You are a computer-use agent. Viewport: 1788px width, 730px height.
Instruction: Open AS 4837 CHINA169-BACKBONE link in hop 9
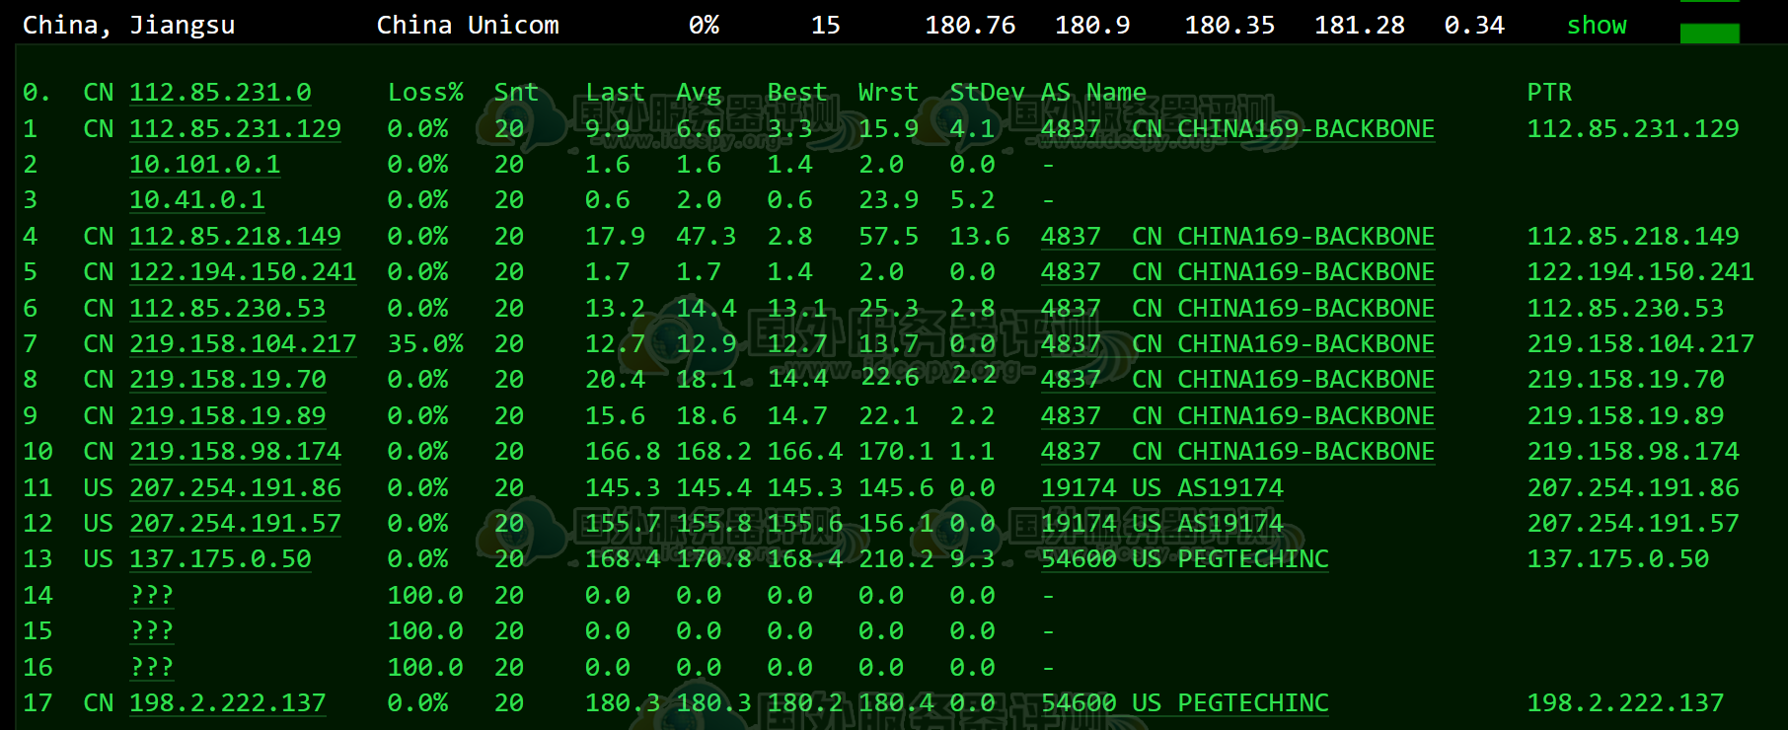(1237, 416)
